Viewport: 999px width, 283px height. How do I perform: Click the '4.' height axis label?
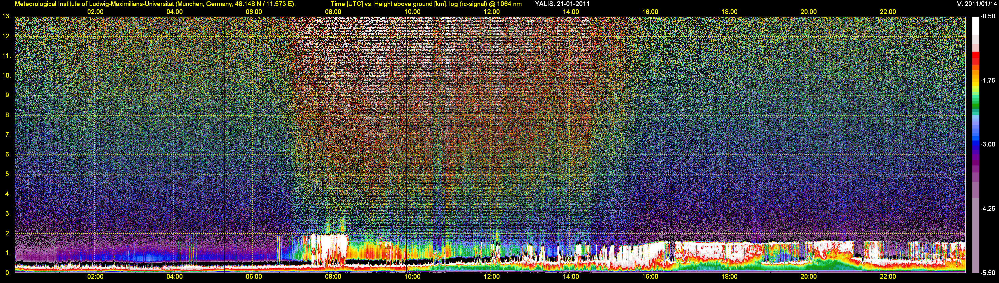8,194
